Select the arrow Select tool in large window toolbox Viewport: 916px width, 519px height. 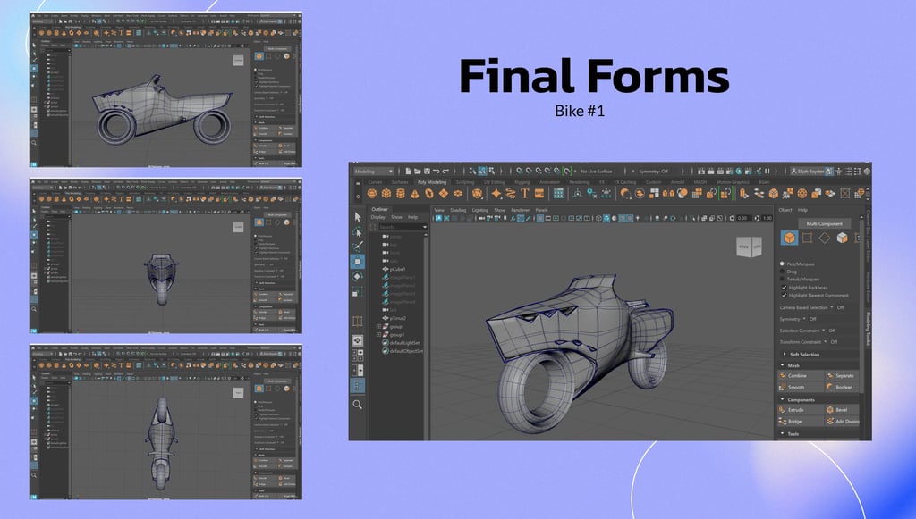[x=358, y=217]
